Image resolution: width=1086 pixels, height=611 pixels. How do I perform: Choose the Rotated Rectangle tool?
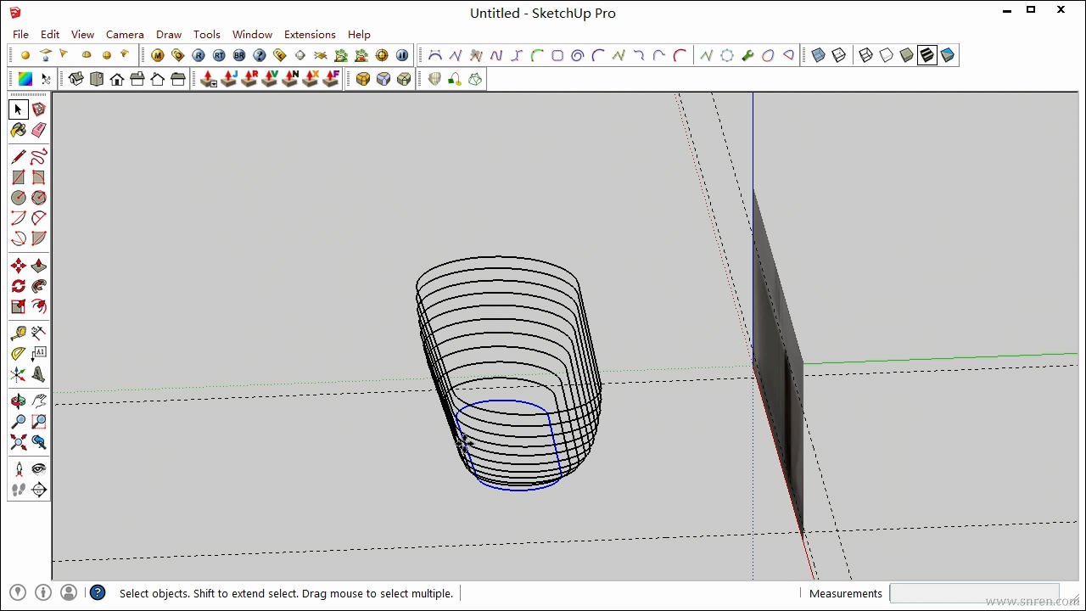pyautogui.click(x=39, y=177)
